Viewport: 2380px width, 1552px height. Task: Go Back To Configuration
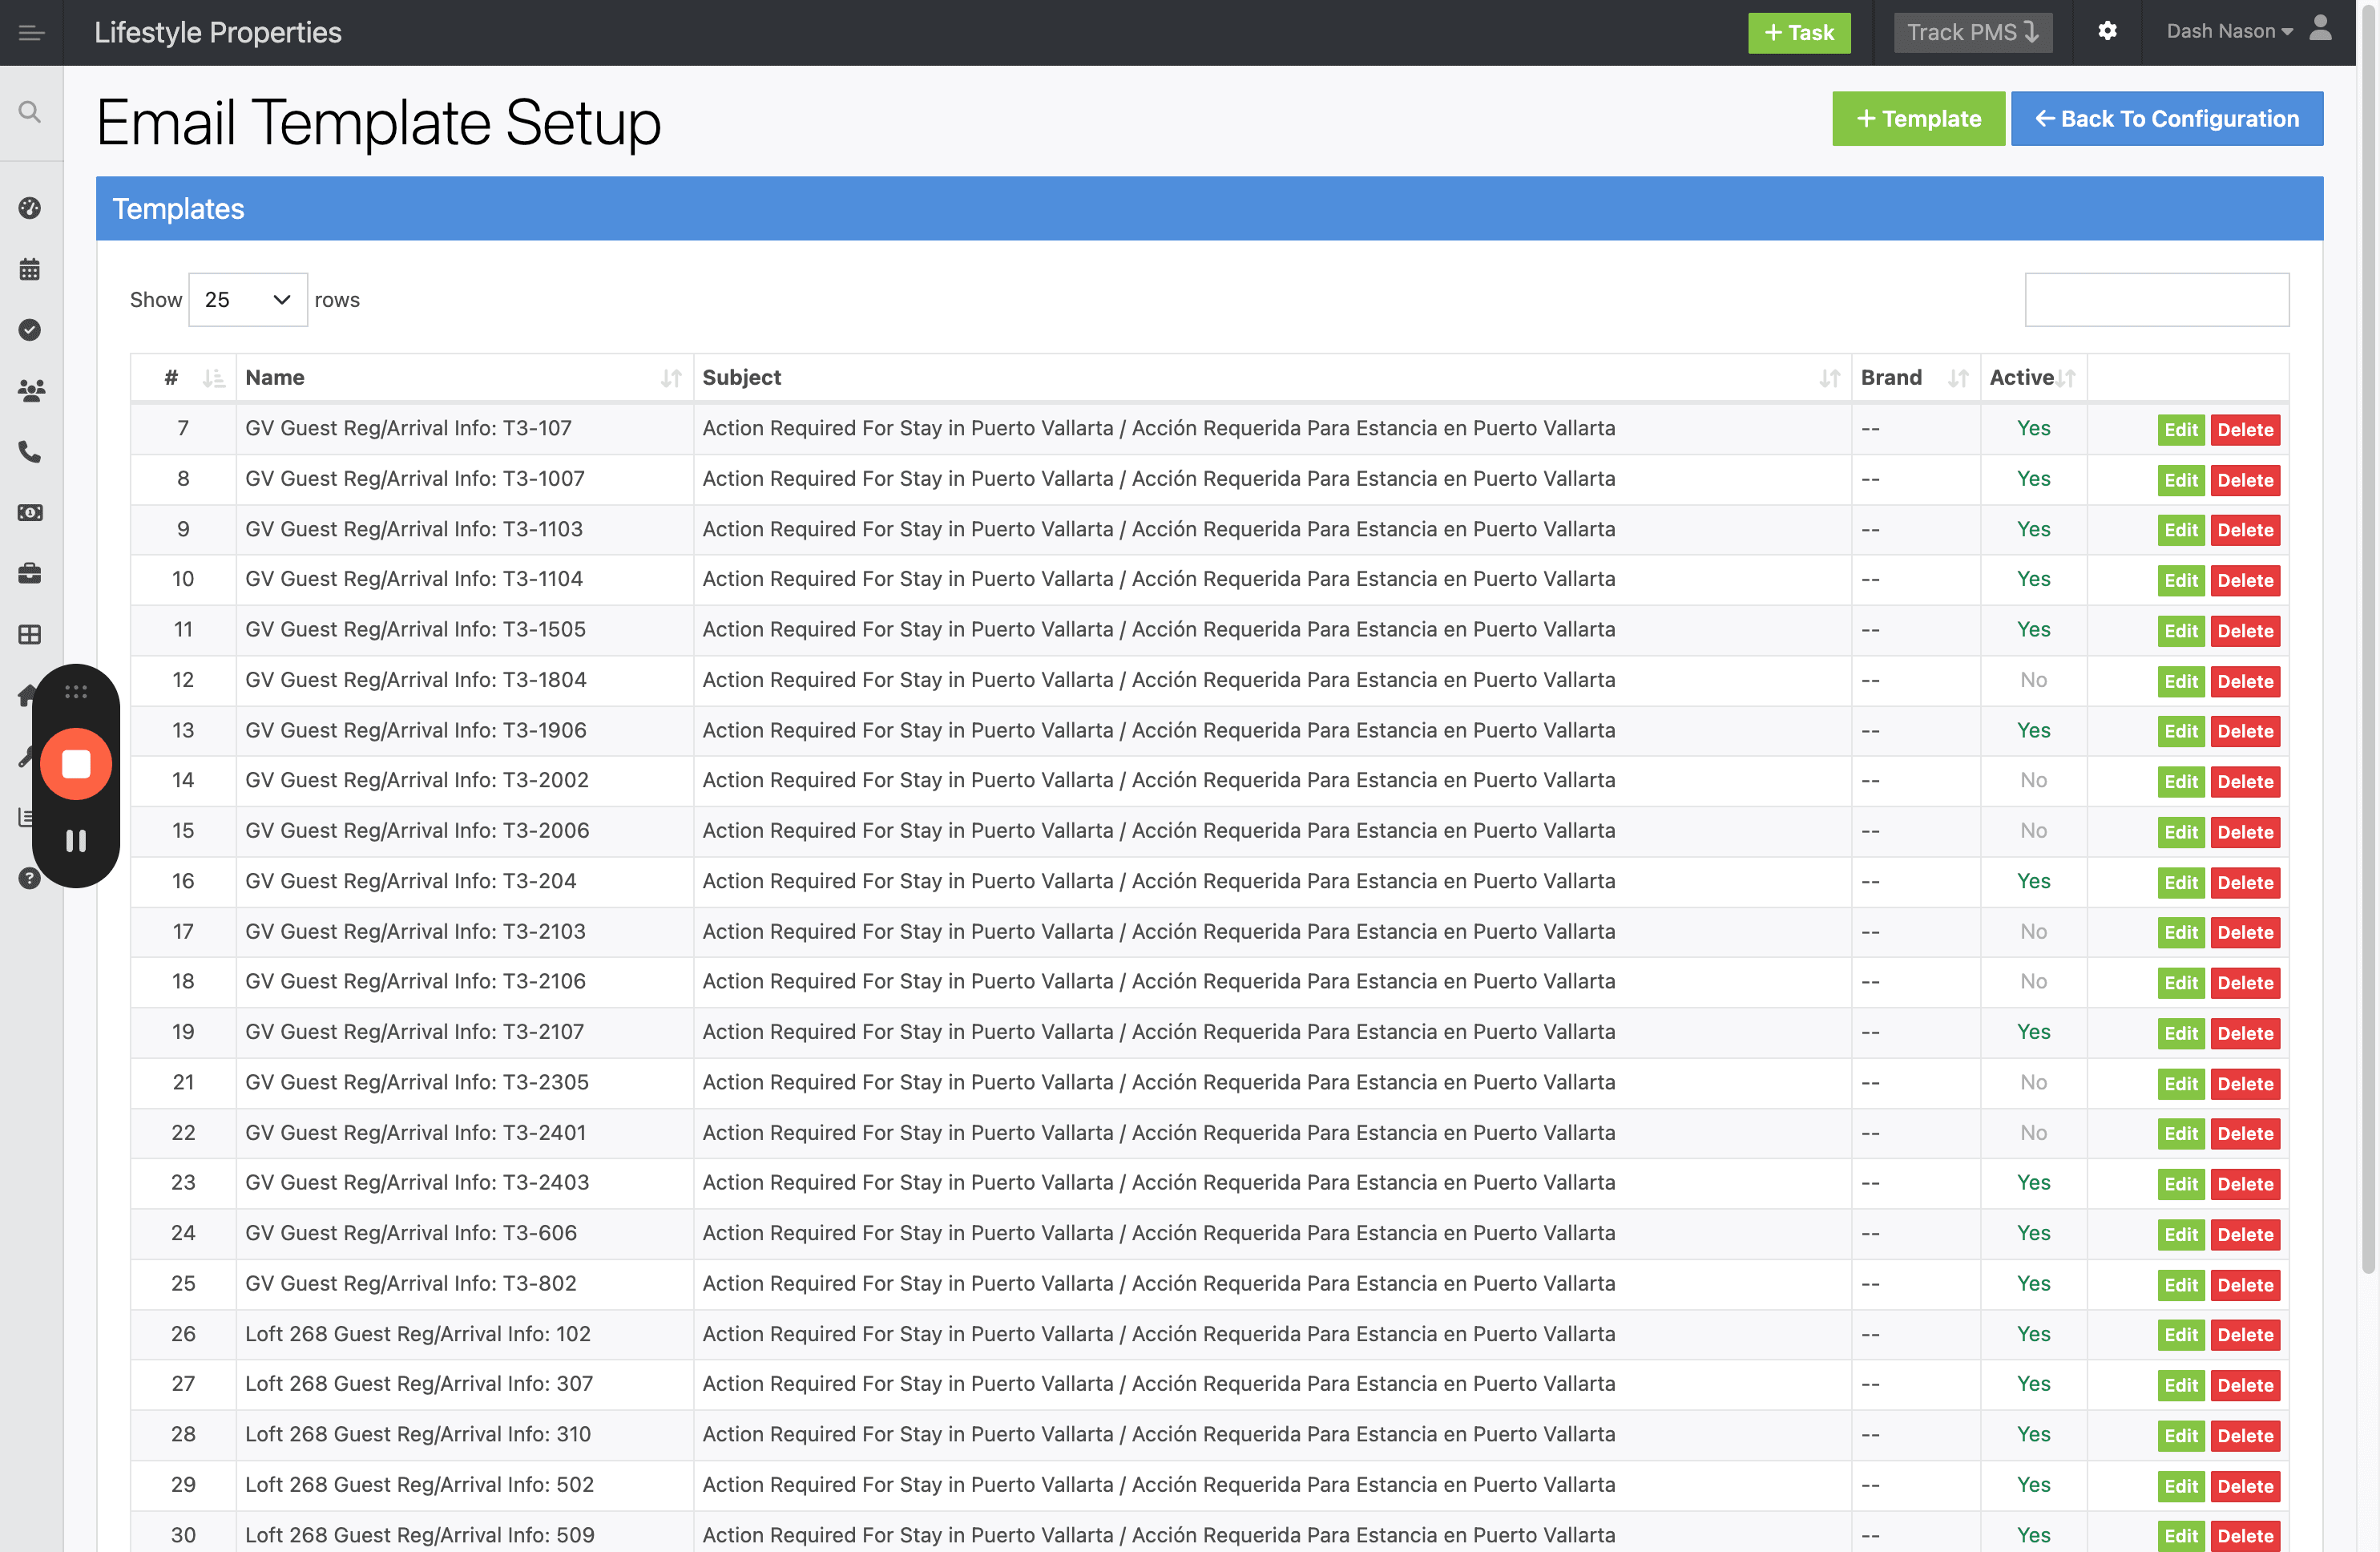pyautogui.click(x=2166, y=118)
